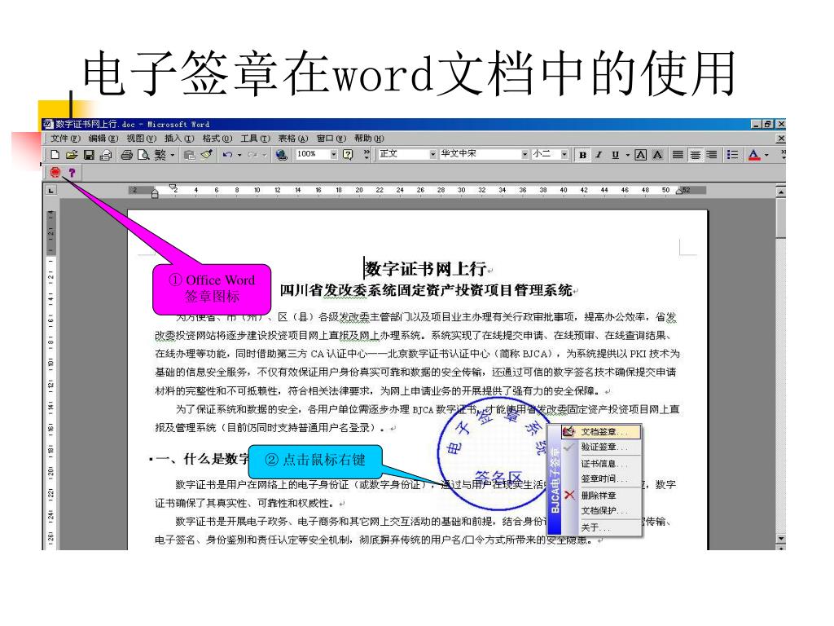This screenshot has width=834, height=626.
Task: Choose 关于 from the context menu
Action: point(601,527)
